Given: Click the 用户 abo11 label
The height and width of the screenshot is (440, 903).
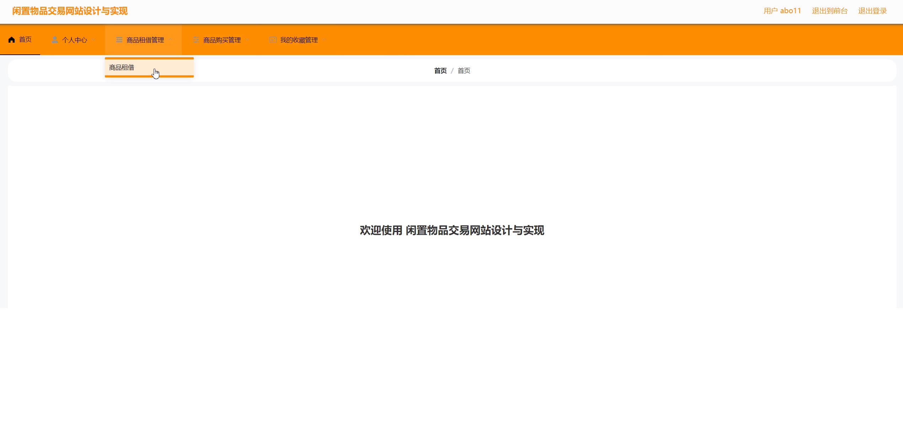Looking at the screenshot, I should pos(782,11).
